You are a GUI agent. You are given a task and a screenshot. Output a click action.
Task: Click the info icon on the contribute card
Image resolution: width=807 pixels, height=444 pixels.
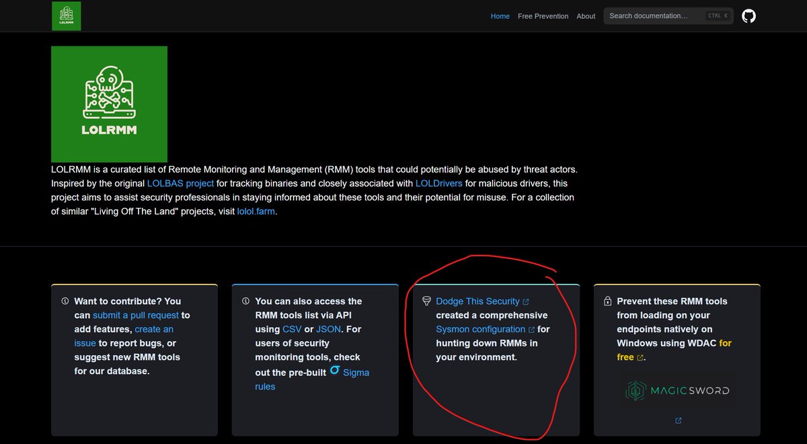click(65, 301)
